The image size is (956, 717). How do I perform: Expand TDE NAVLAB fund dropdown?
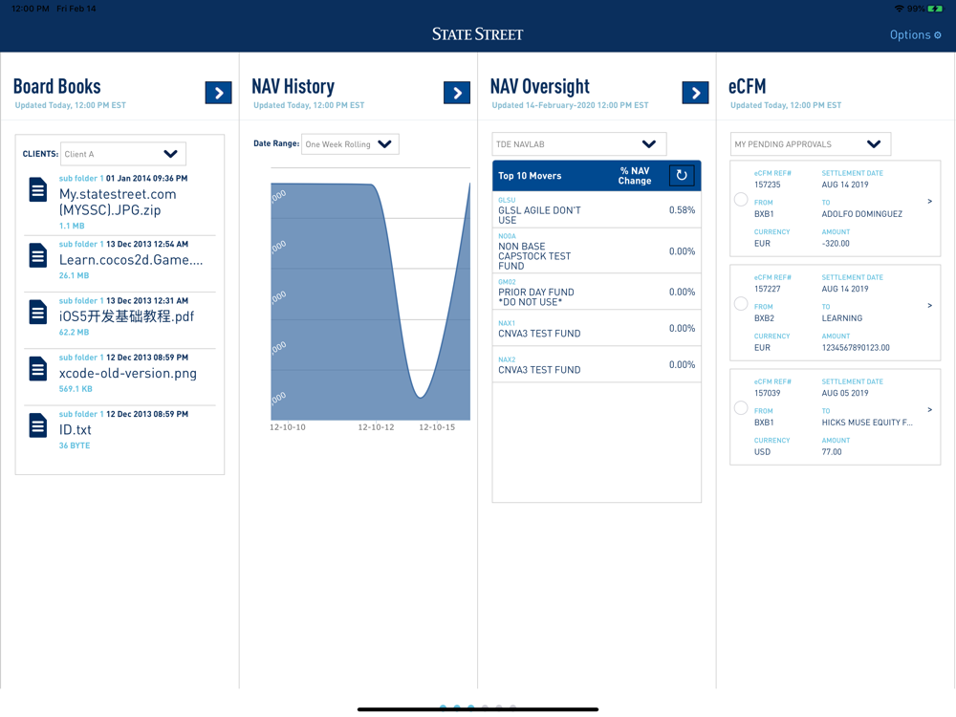[578, 144]
